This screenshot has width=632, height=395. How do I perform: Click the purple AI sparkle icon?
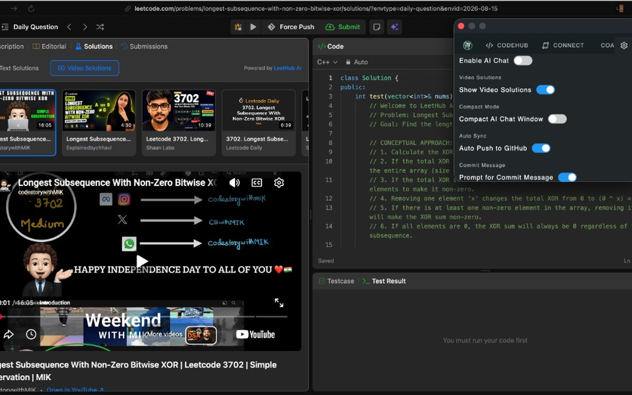[x=394, y=27]
